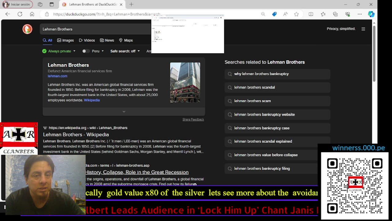Click the browser address bar URL
The image size is (392, 221).
coord(107,14)
